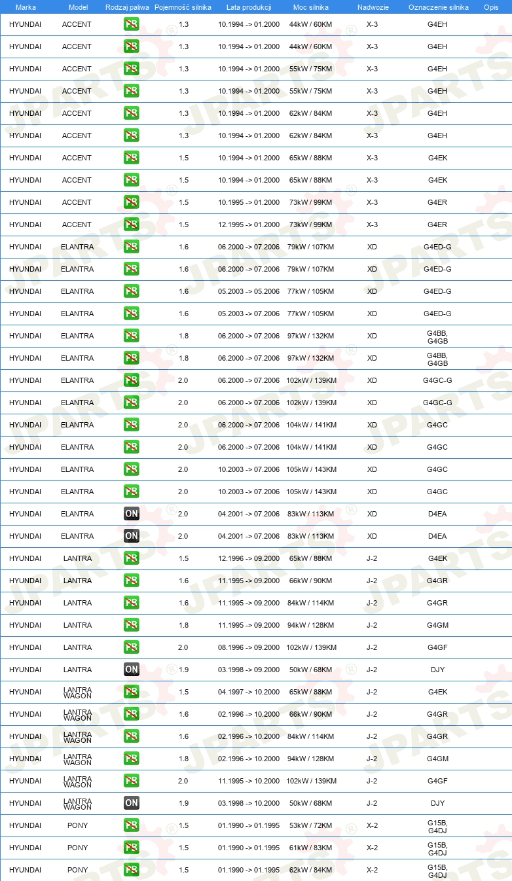The height and width of the screenshot is (881, 512).
Task: Click capacity 1.8 in LANTRA WAGON row
Action: [x=183, y=759]
